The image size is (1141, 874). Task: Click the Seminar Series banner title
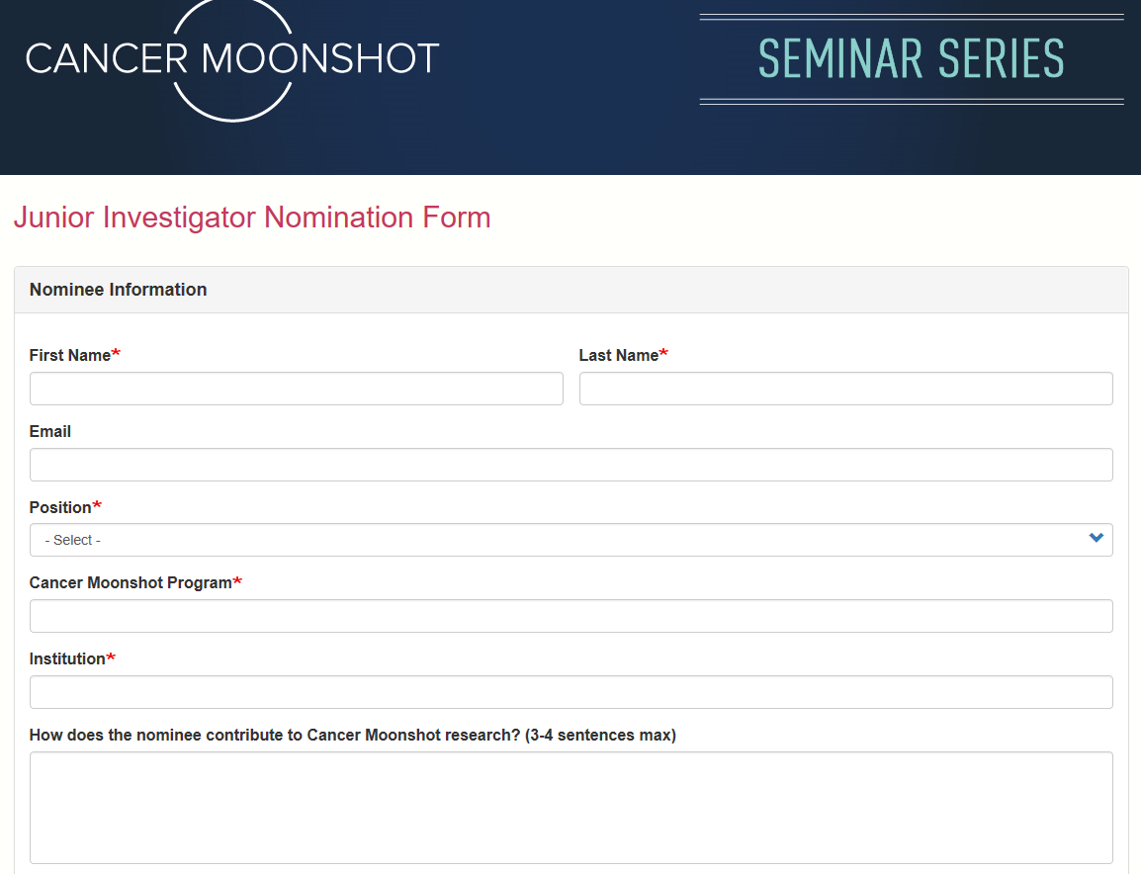911,59
